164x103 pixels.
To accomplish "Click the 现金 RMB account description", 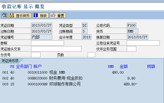I will click(57, 72).
